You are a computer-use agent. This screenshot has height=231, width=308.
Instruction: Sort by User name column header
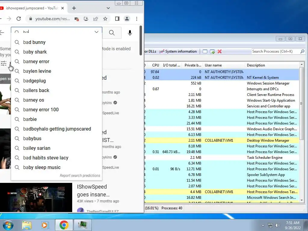tap(224, 65)
